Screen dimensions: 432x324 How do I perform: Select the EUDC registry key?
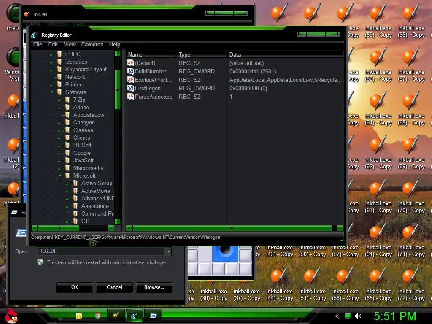tap(73, 54)
